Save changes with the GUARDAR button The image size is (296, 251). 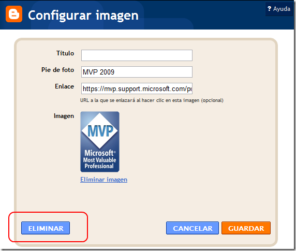coord(246,228)
